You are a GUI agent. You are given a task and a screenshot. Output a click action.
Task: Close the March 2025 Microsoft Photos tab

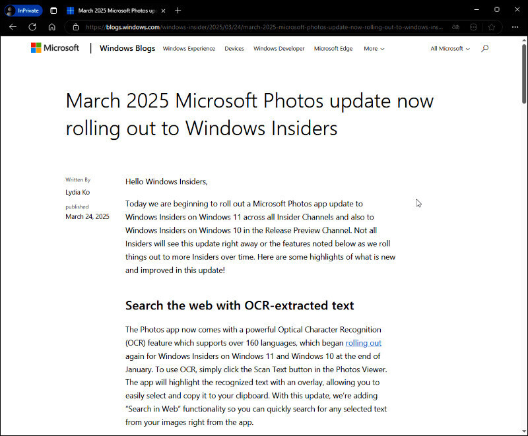pos(163,11)
